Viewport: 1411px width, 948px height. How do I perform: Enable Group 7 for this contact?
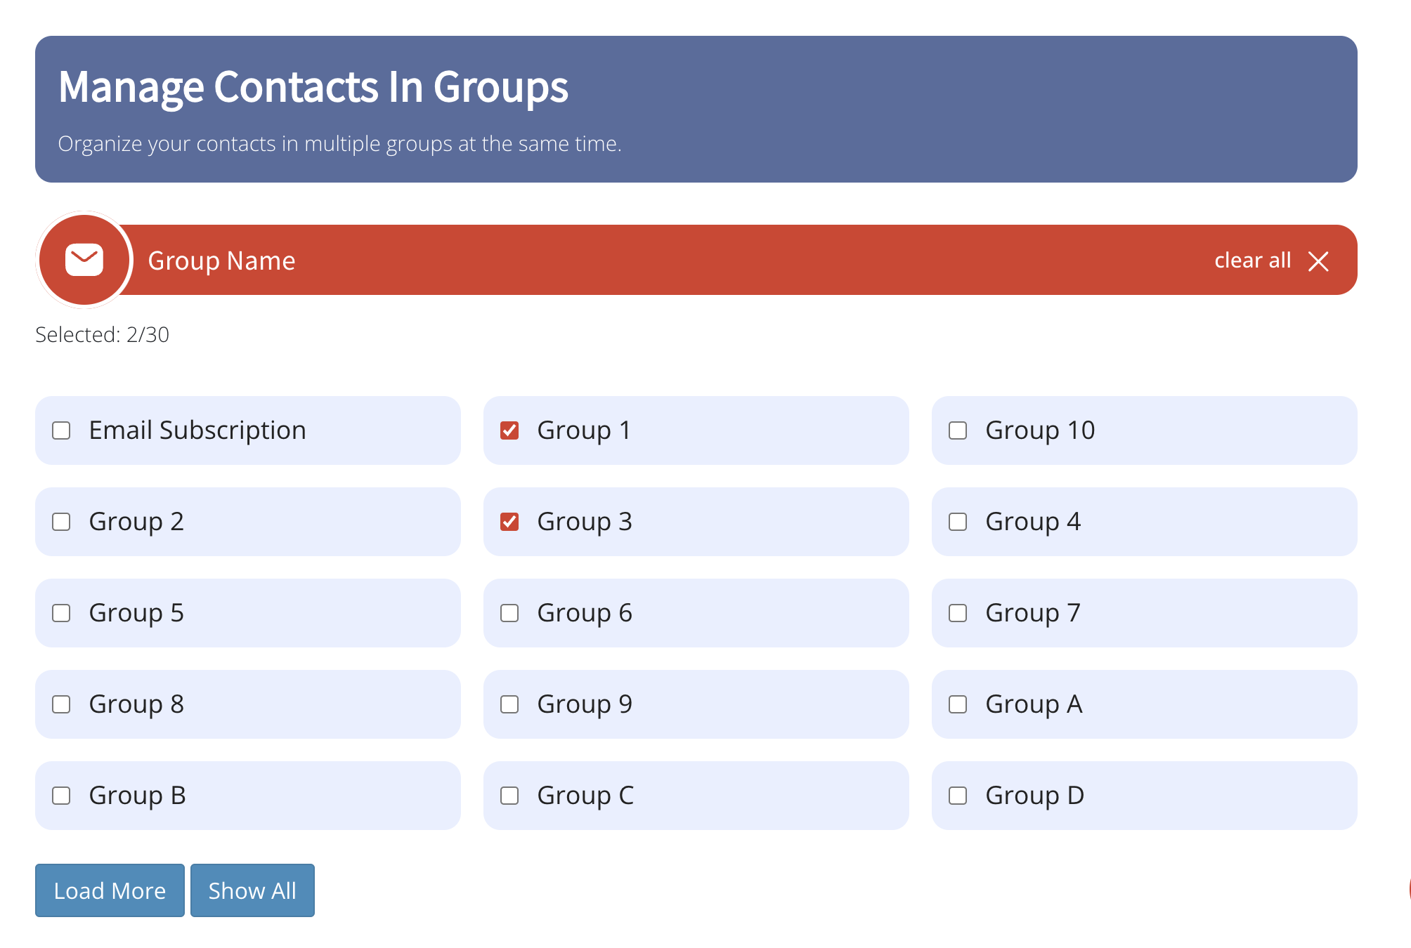958,612
